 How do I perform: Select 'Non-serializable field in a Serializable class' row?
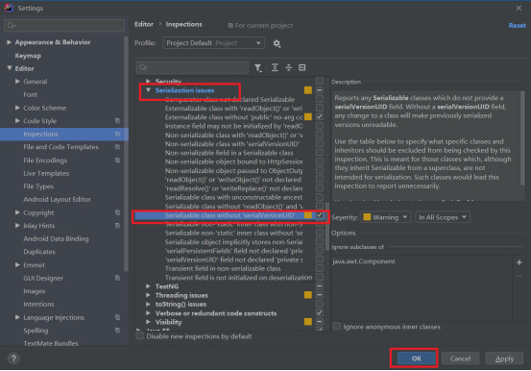tap(229, 153)
